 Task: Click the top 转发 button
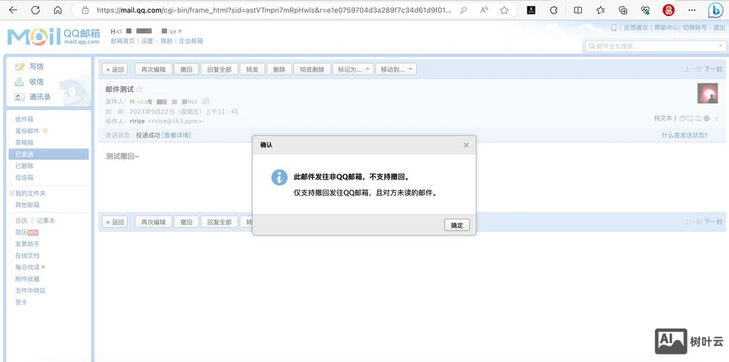(x=252, y=70)
